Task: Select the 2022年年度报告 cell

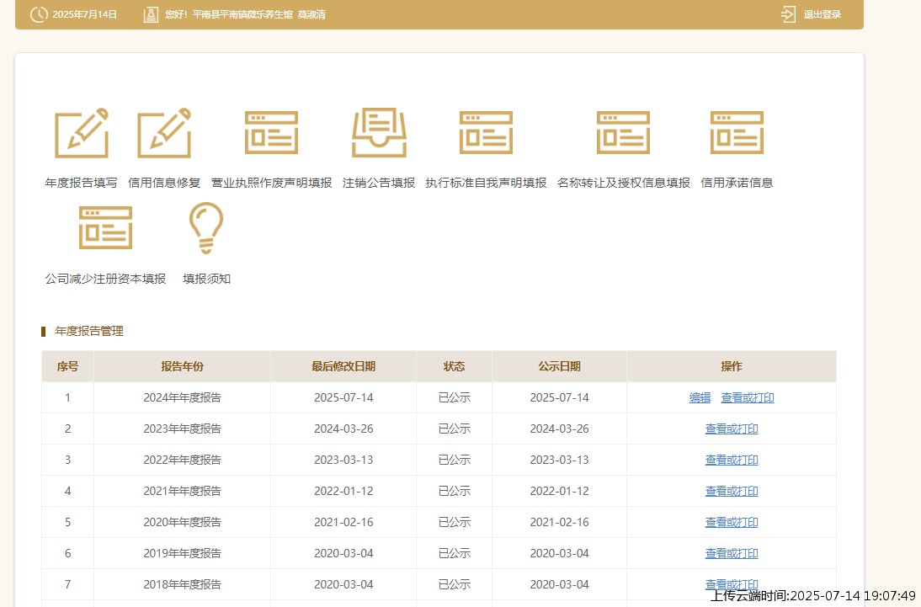Action: pyautogui.click(x=182, y=461)
